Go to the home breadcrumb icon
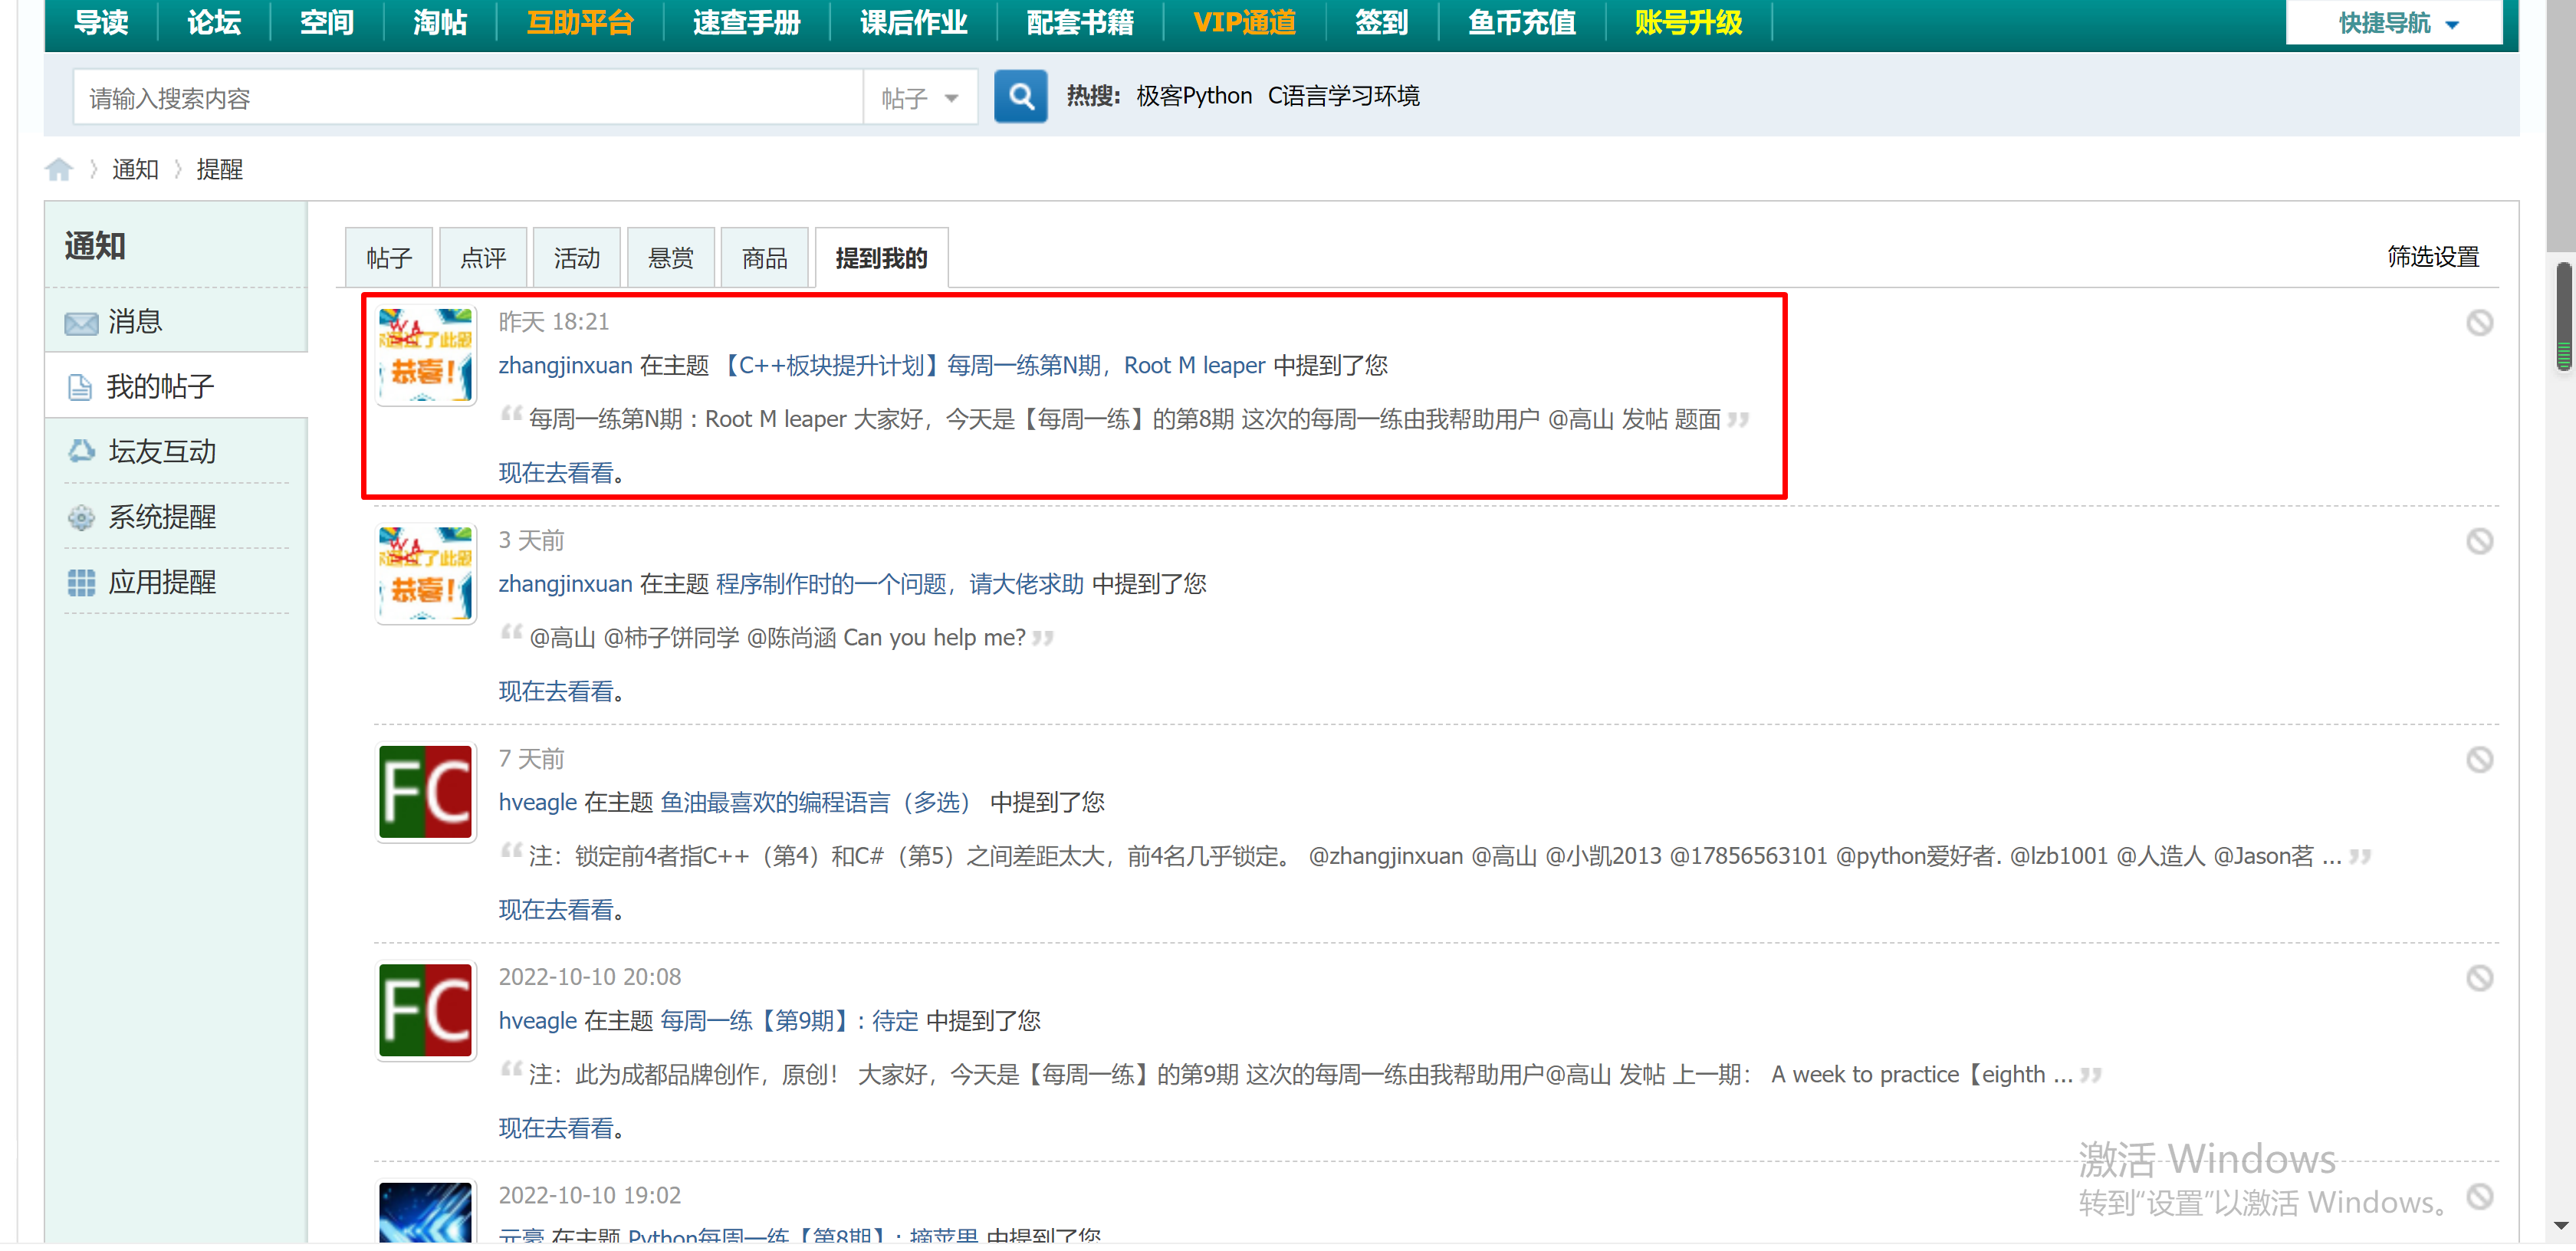Screen dimensions: 2576x1251 (x=59, y=169)
